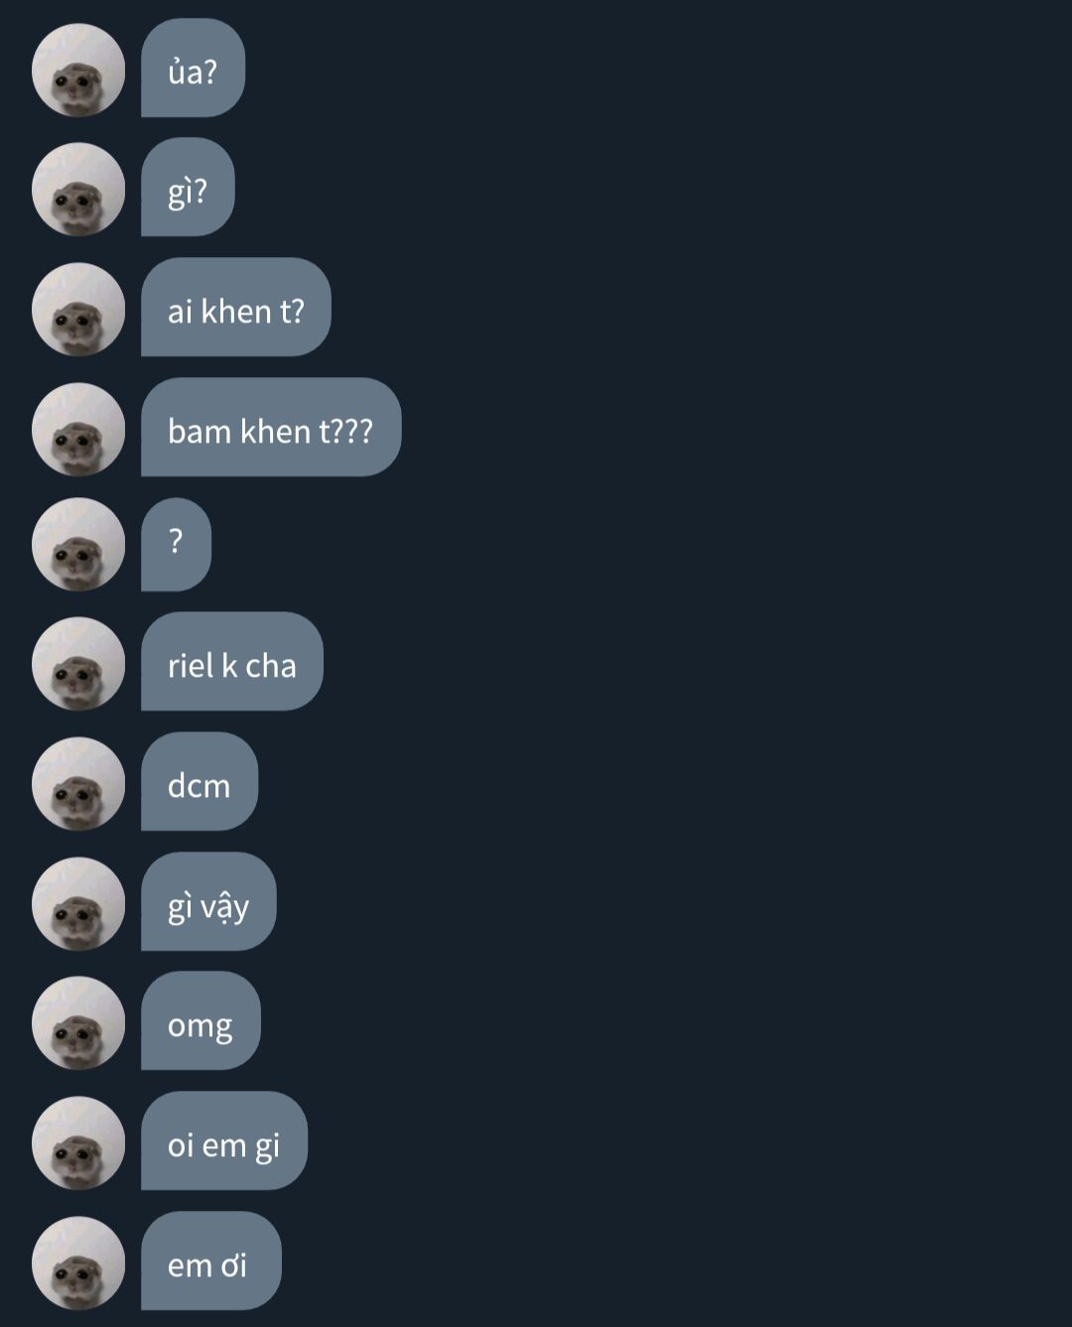Tap the "bam khen t???" message bubble

point(271,427)
